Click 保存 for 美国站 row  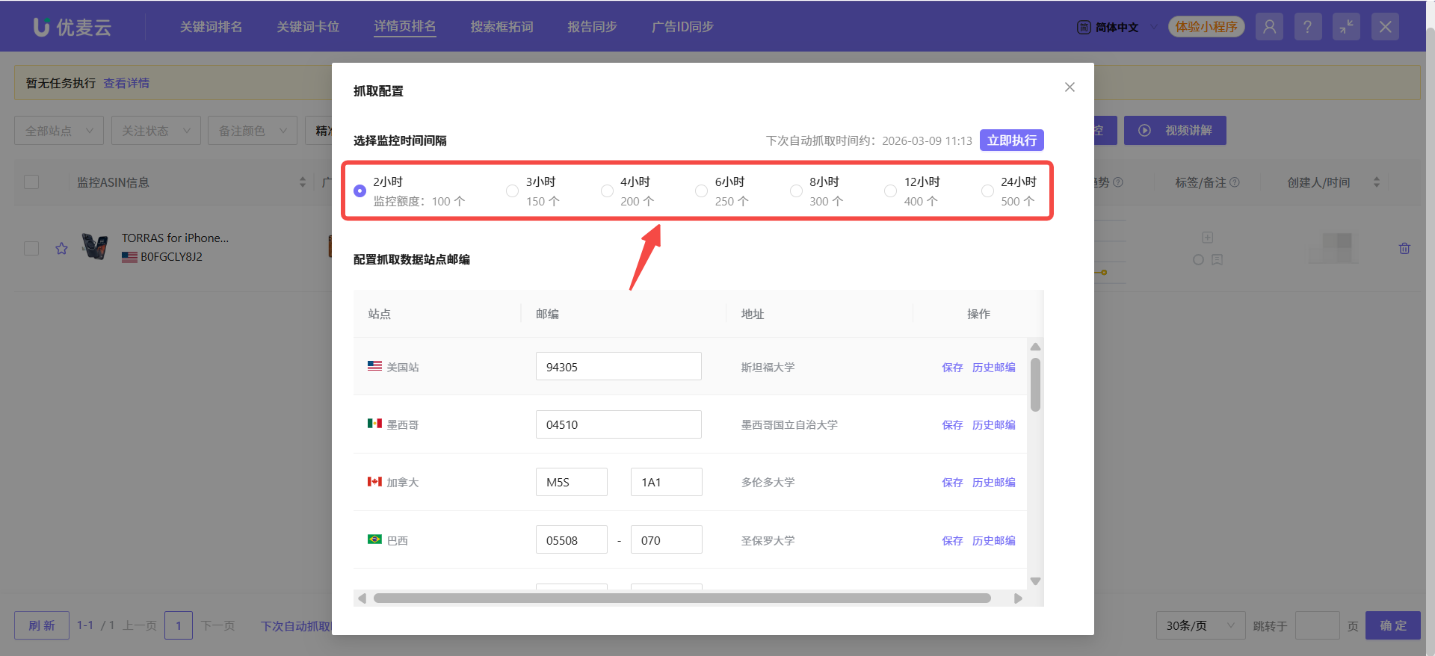click(952, 368)
